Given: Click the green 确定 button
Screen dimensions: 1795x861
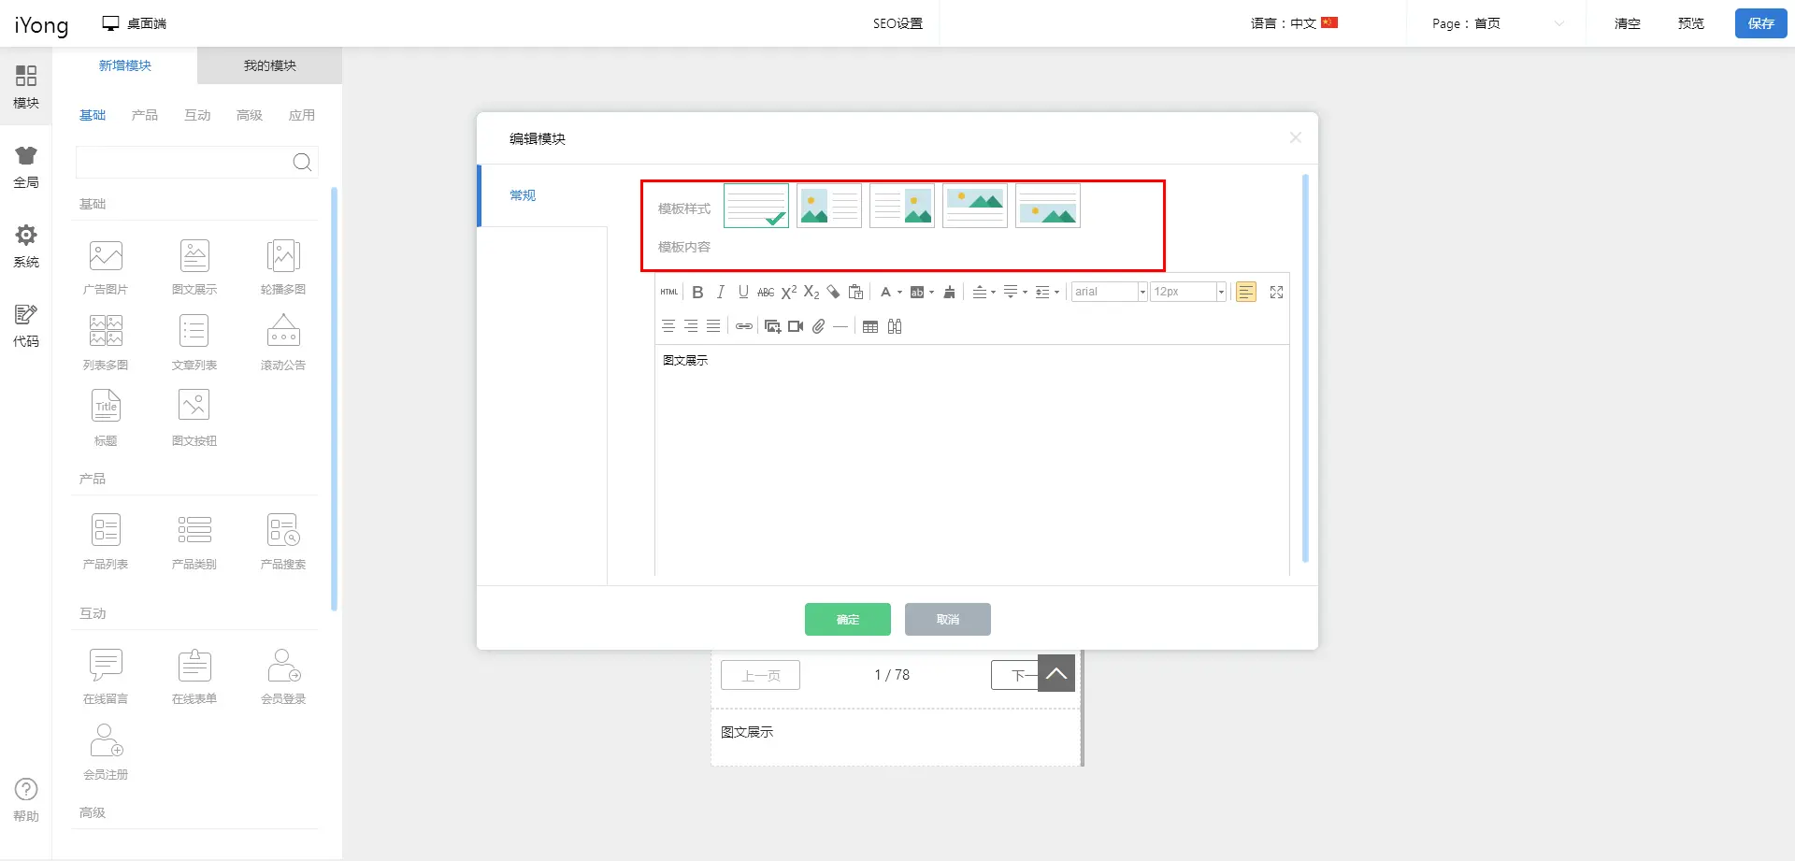Looking at the screenshot, I should click(847, 619).
